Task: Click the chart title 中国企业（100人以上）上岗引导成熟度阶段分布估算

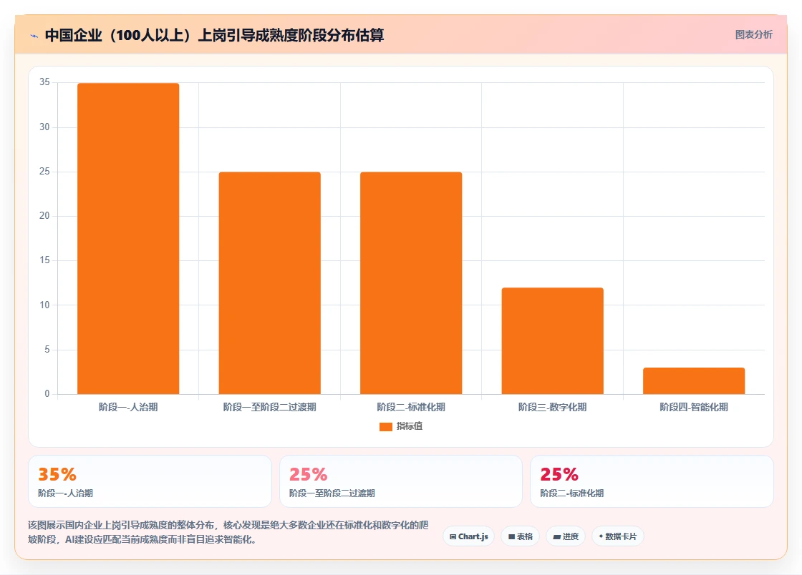Action: click(214, 35)
